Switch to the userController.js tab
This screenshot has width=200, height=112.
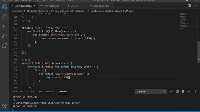click(23, 6)
